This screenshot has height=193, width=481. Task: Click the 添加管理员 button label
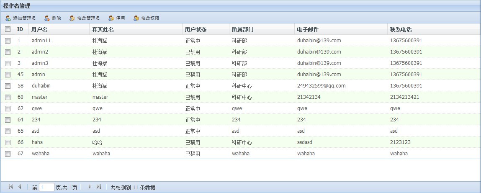(24, 18)
